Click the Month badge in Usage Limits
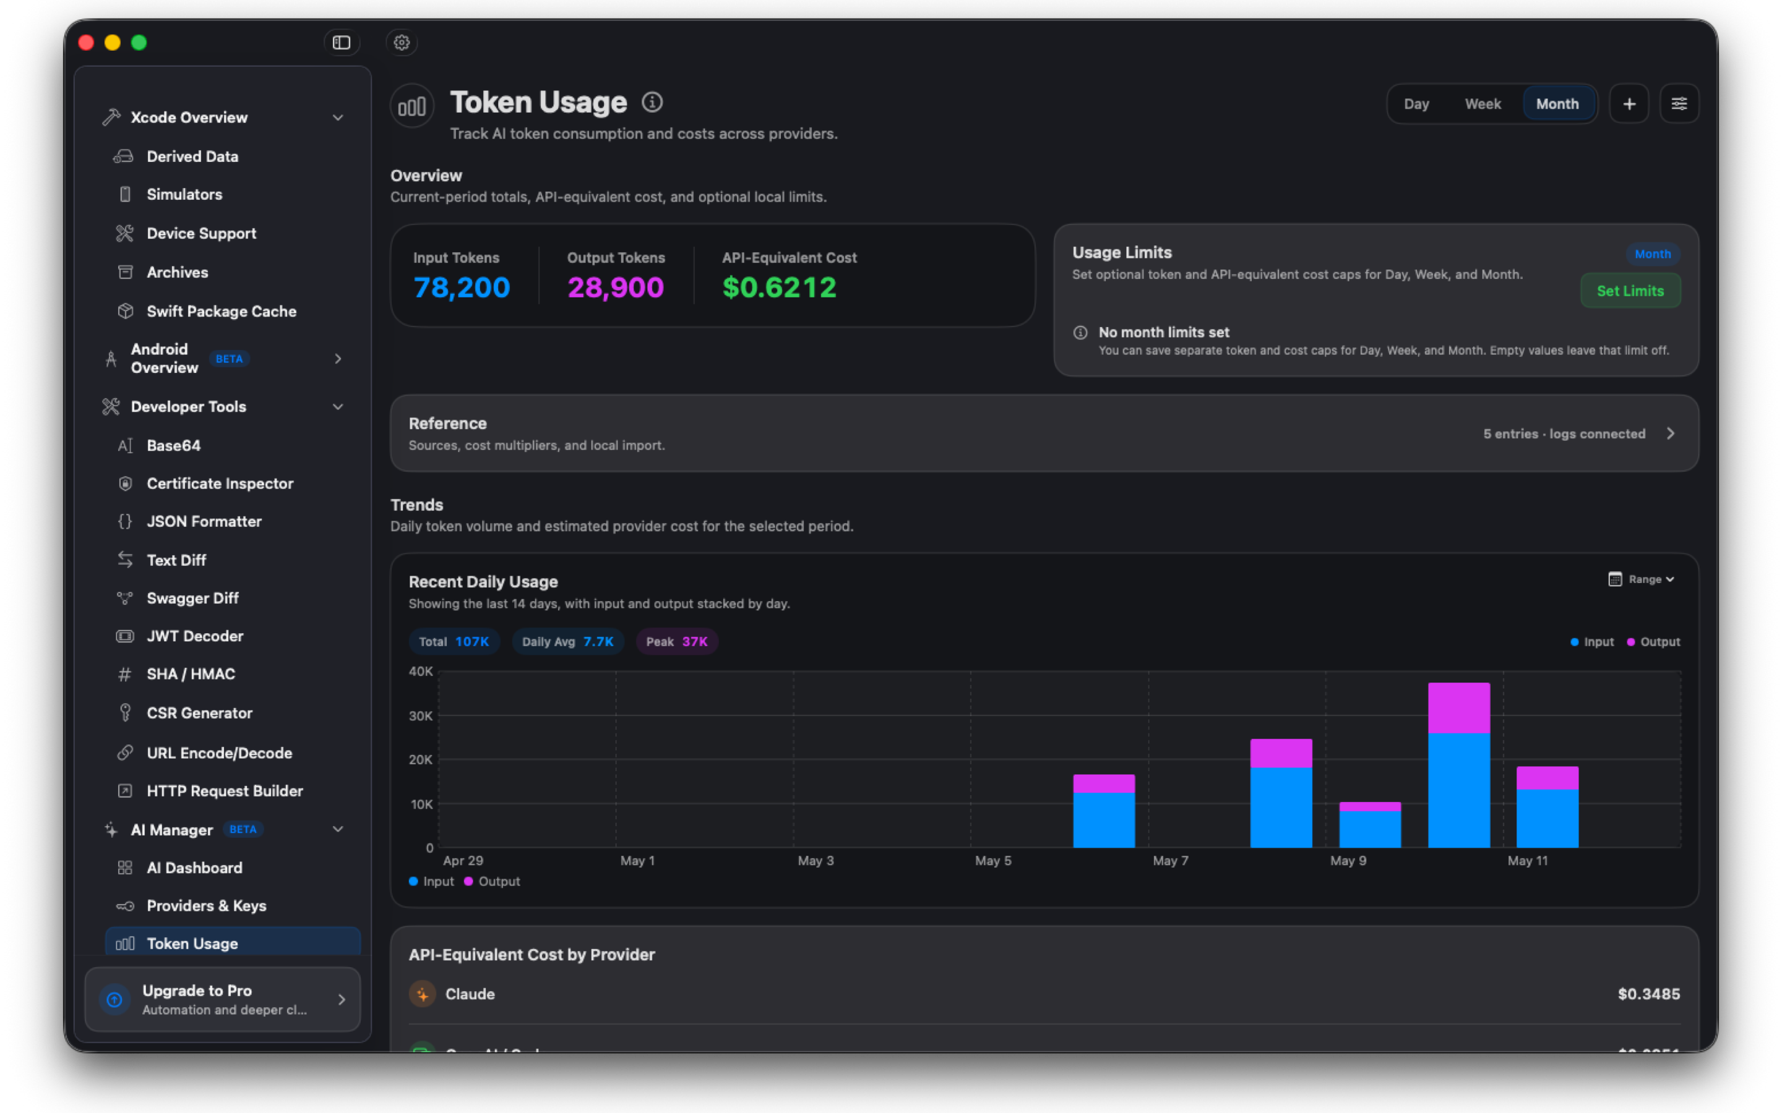The width and height of the screenshot is (1782, 1113). pos(1653,254)
